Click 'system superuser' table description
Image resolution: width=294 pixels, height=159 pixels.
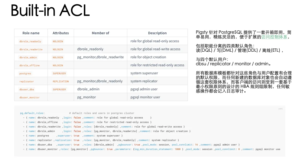coord(144,73)
